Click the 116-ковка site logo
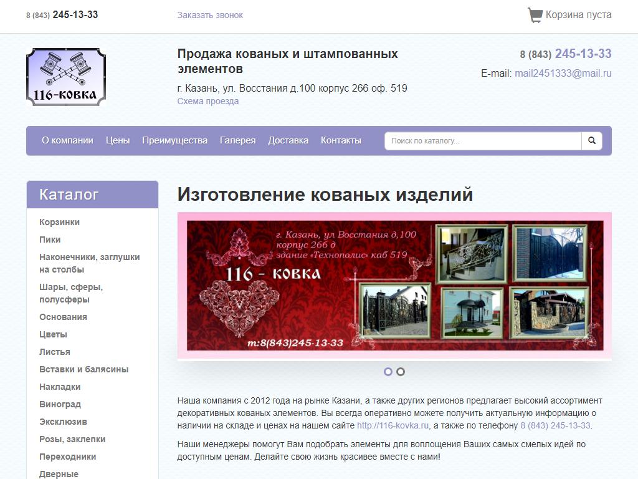Image resolution: width=638 pixels, height=479 pixels. [x=66, y=77]
